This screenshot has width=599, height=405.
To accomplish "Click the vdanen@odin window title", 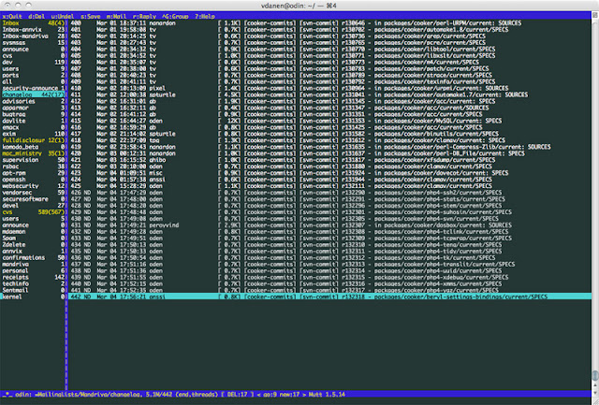I will (299, 6).
